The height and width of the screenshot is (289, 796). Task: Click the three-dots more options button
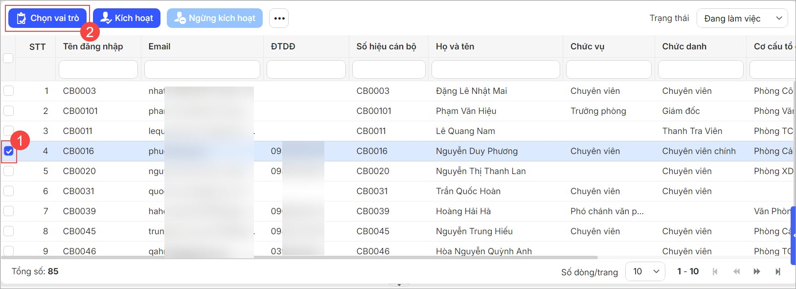tap(279, 19)
